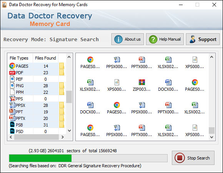Select DOCX00... thumbnail right of ZIP003...
This screenshot has width=223, height=173.
point(168,85)
